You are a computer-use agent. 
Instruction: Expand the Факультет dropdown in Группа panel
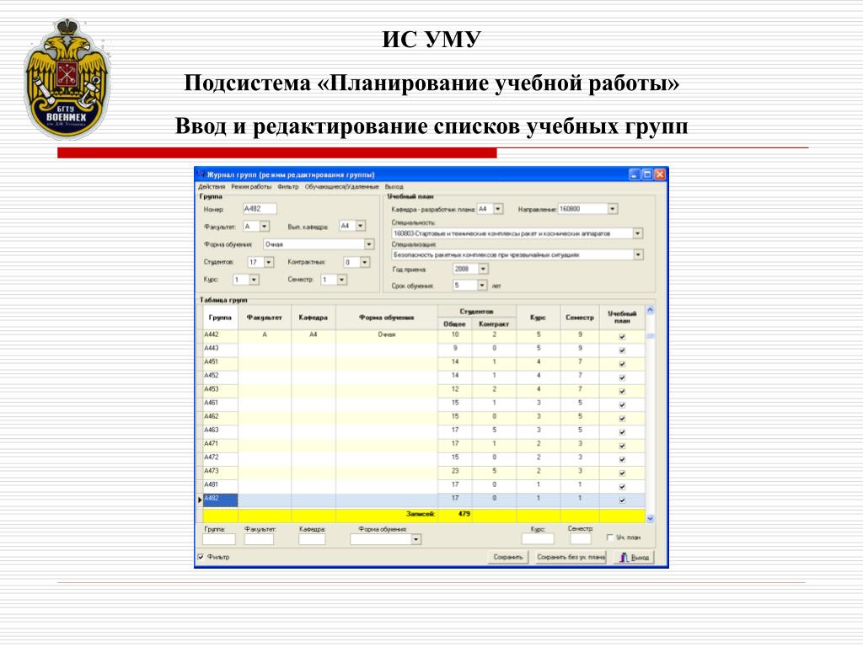pyautogui.click(x=265, y=226)
